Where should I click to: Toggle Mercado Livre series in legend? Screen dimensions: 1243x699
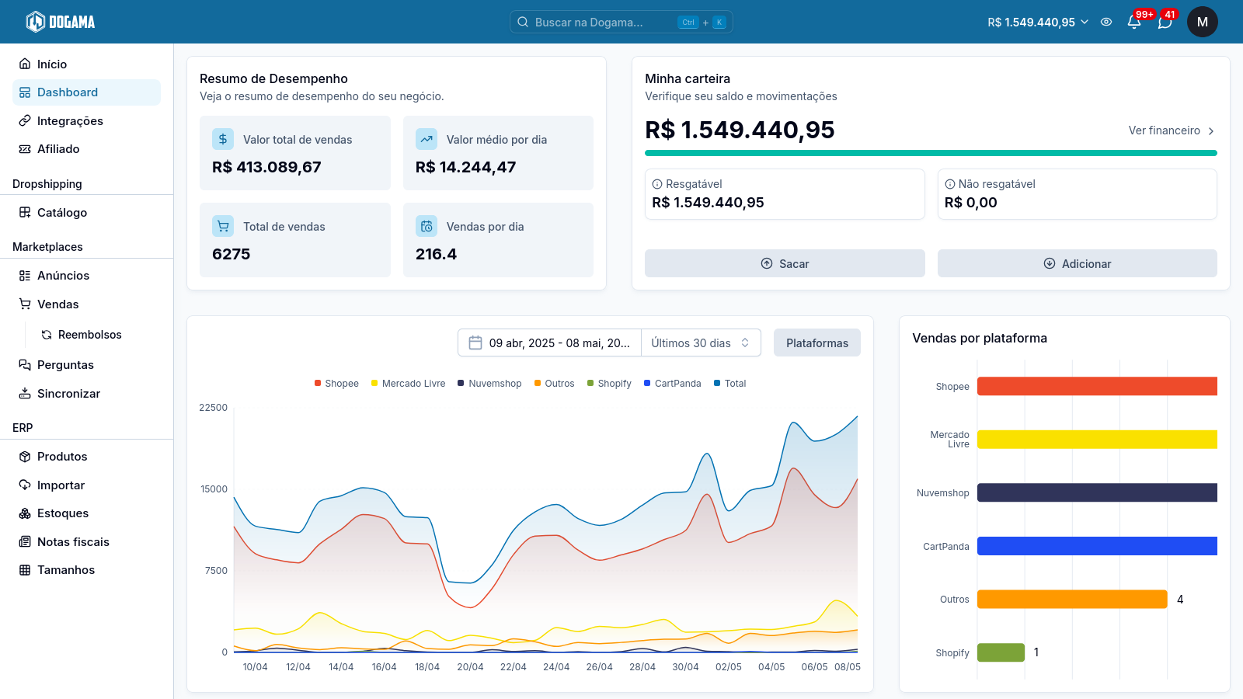point(409,384)
